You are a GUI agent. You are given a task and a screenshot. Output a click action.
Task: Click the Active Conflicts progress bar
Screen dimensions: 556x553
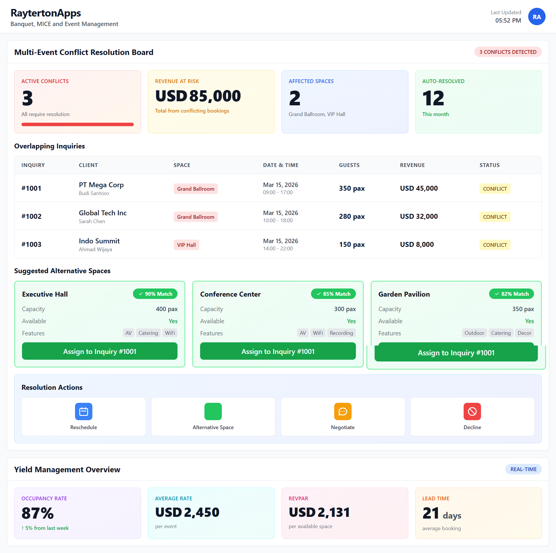(77, 124)
